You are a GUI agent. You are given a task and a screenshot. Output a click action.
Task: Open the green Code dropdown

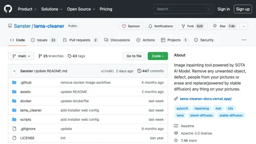[158, 56]
